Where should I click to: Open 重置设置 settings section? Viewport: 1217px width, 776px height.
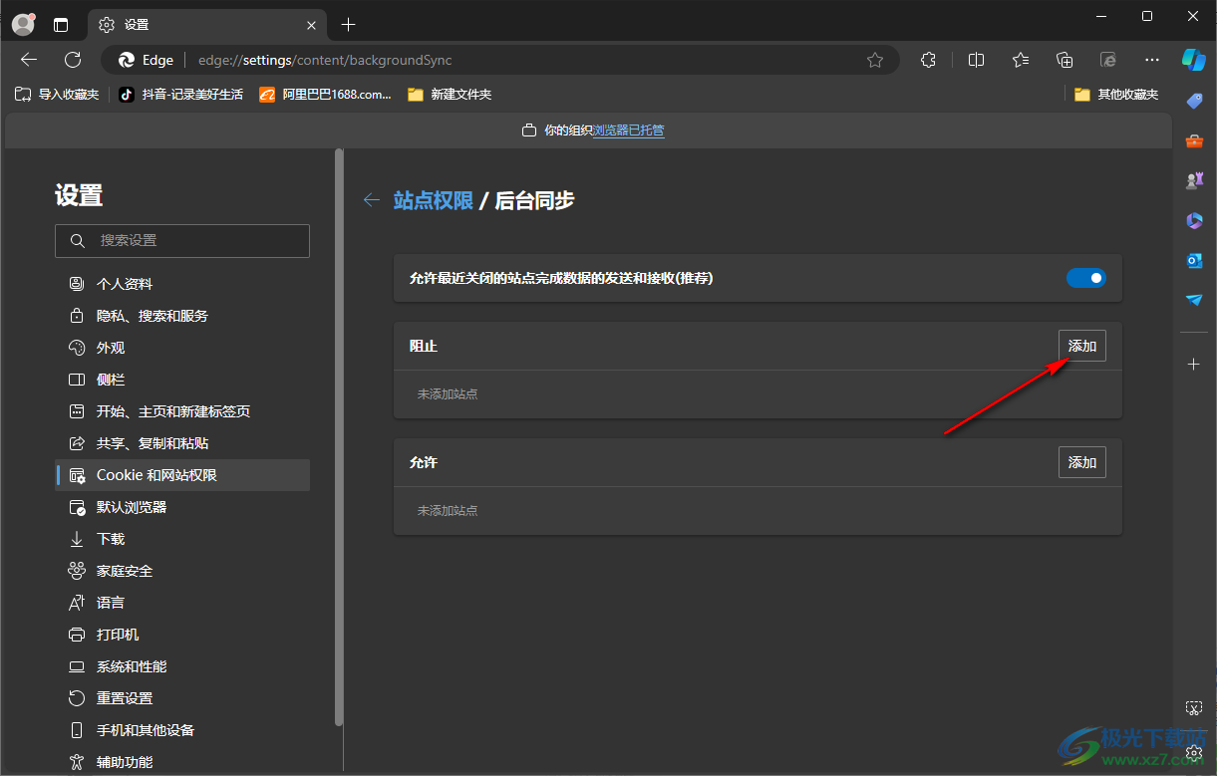point(182,698)
